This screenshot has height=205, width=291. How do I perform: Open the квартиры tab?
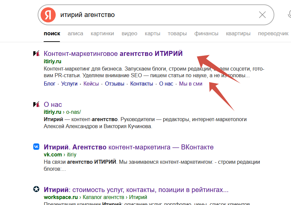238,34
